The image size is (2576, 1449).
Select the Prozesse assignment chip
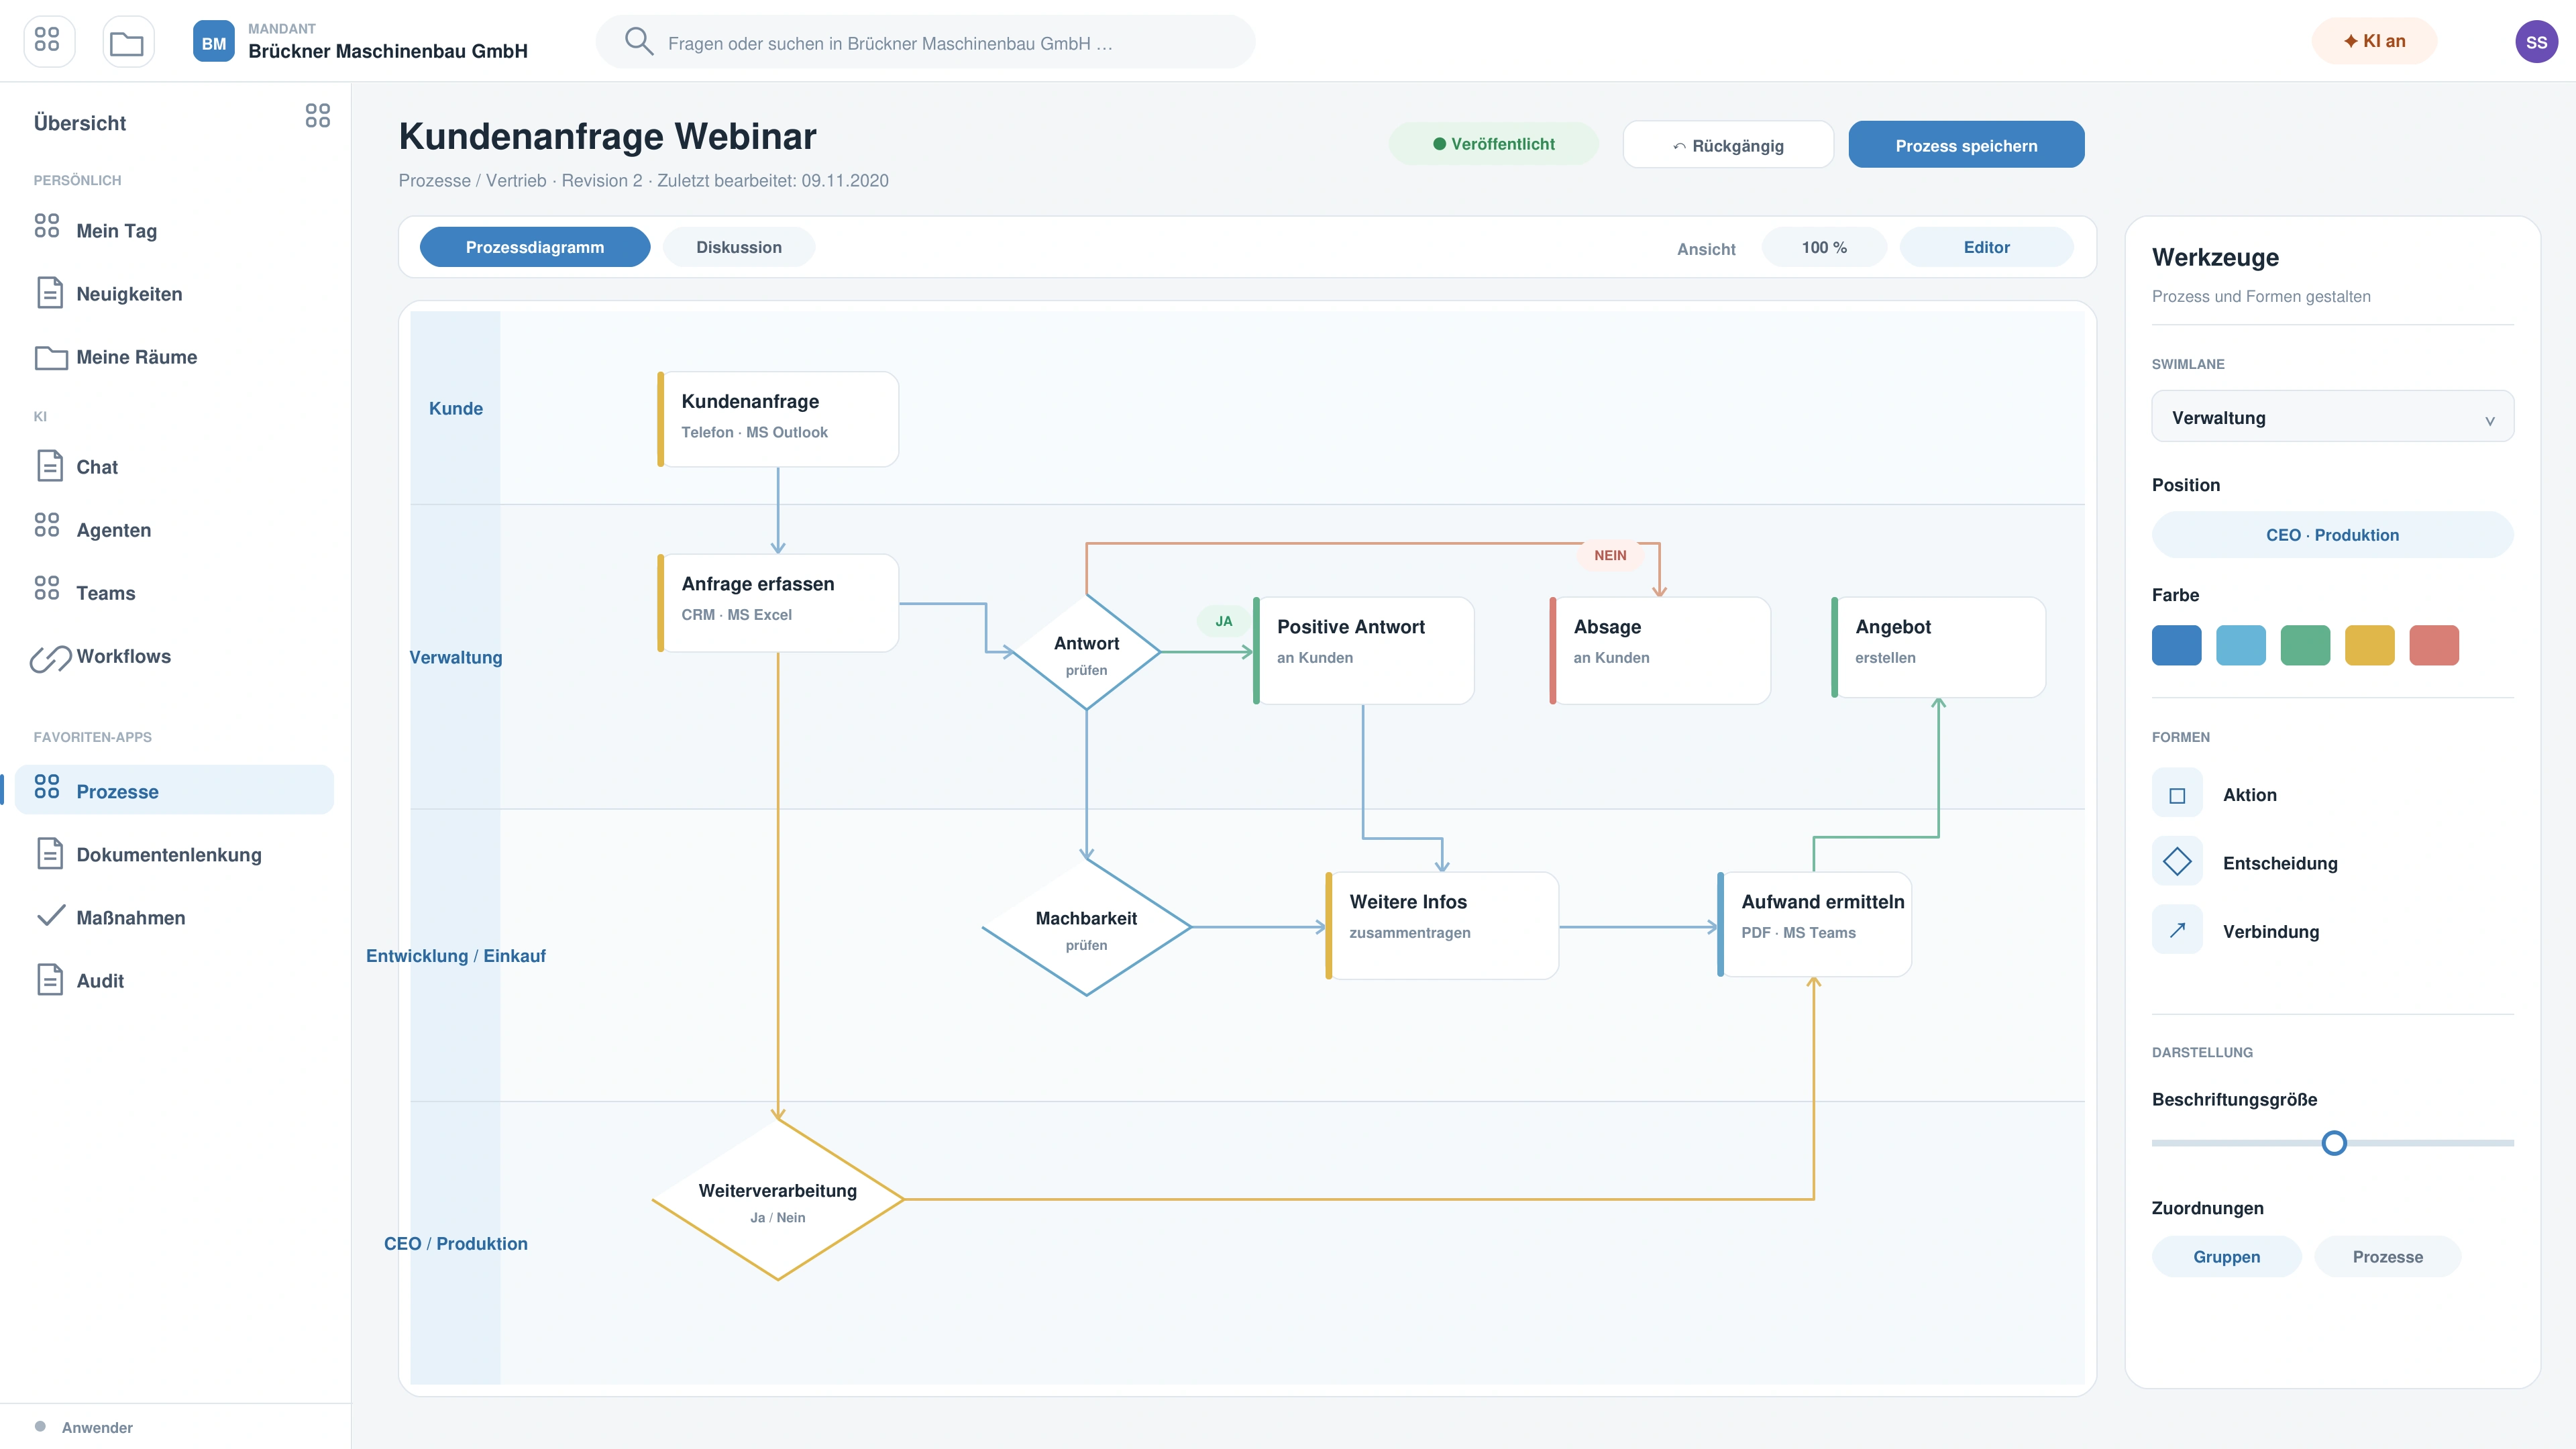click(x=2387, y=1257)
